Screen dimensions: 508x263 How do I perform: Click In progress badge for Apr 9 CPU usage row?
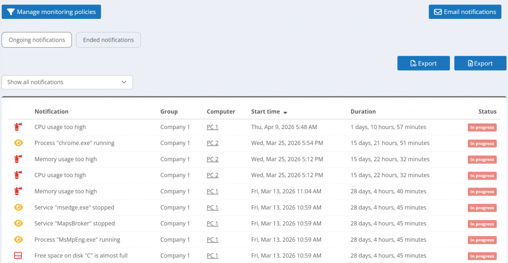point(482,128)
